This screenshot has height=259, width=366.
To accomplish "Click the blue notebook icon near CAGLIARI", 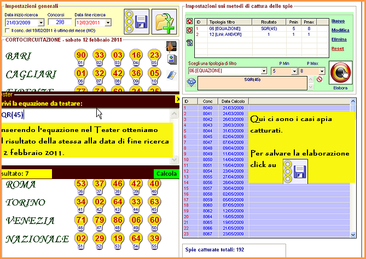I will pyautogui.click(x=171, y=75).
